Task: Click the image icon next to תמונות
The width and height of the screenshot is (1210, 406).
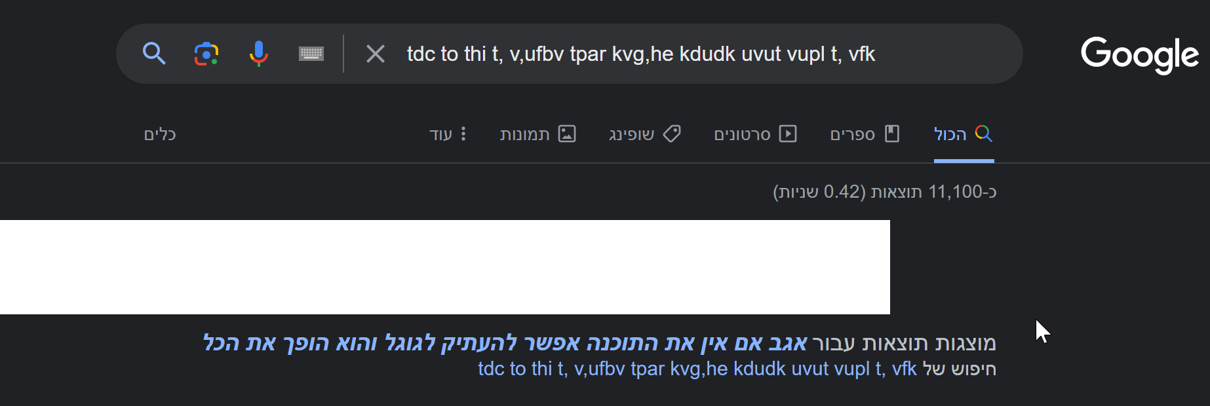Action: click(x=568, y=134)
